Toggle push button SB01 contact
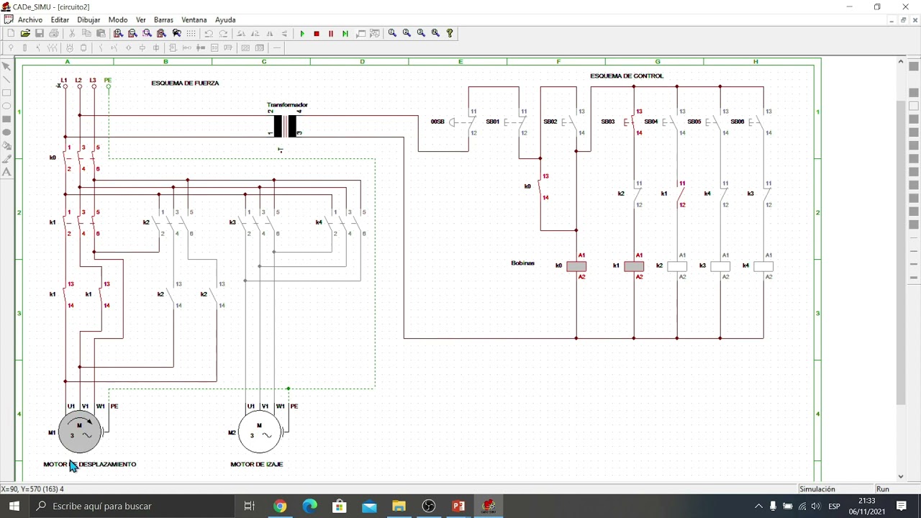The height and width of the screenshot is (518, 921). point(514,122)
